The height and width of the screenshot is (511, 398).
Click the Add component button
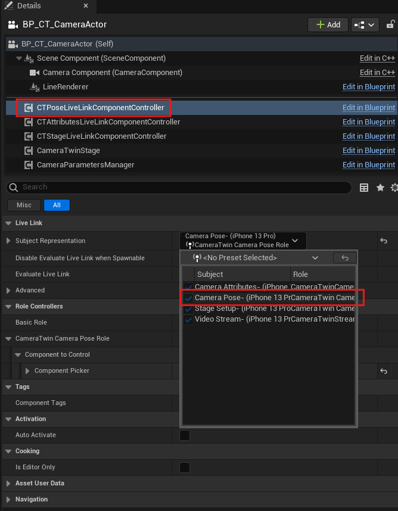[x=328, y=24]
